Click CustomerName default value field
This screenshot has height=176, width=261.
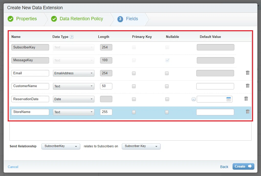pyautogui.click(x=215, y=86)
